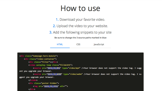Open the CSS tab

[x=78, y=44]
